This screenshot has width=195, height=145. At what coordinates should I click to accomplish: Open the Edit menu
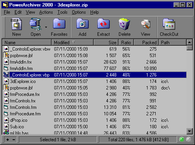tap(18, 12)
